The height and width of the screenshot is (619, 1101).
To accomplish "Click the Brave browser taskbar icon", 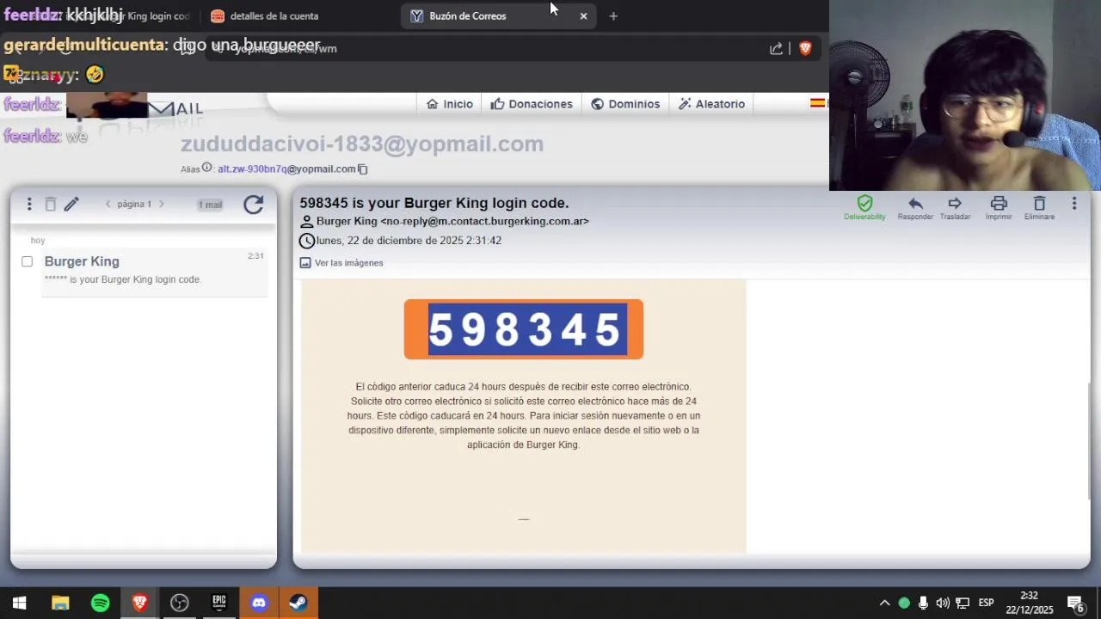I will click(139, 603).
